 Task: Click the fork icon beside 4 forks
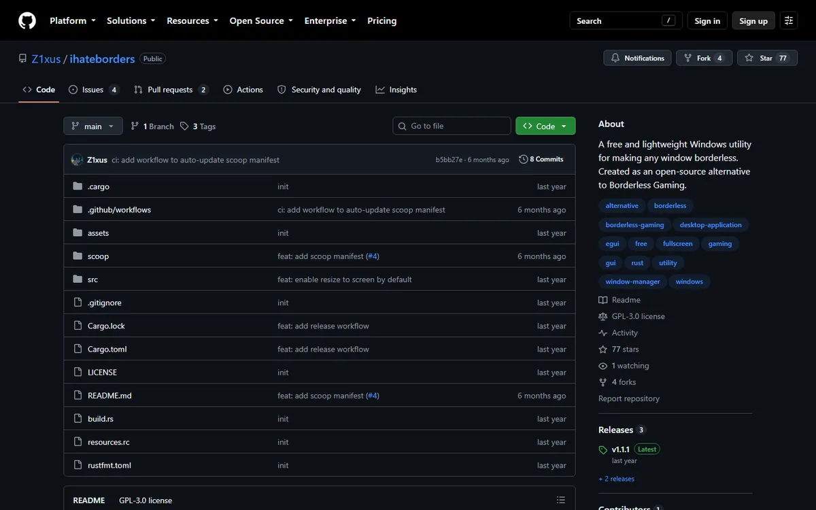coord(603,382)
